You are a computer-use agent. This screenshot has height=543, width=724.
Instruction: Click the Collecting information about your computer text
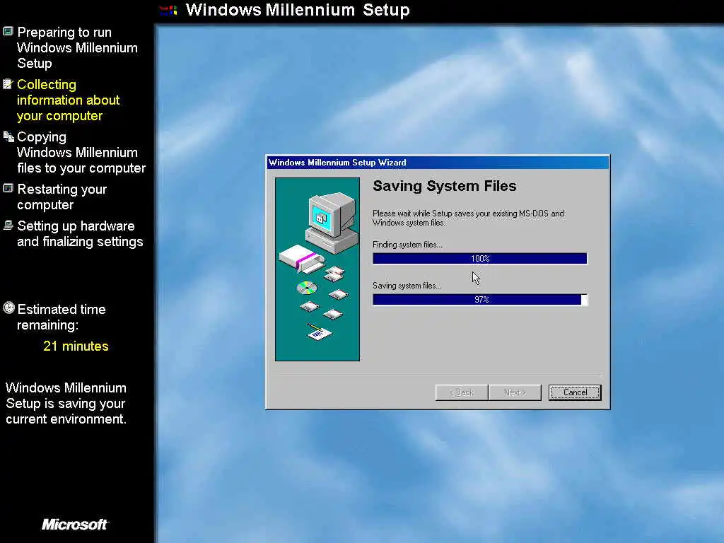click(x=69, y=100)
